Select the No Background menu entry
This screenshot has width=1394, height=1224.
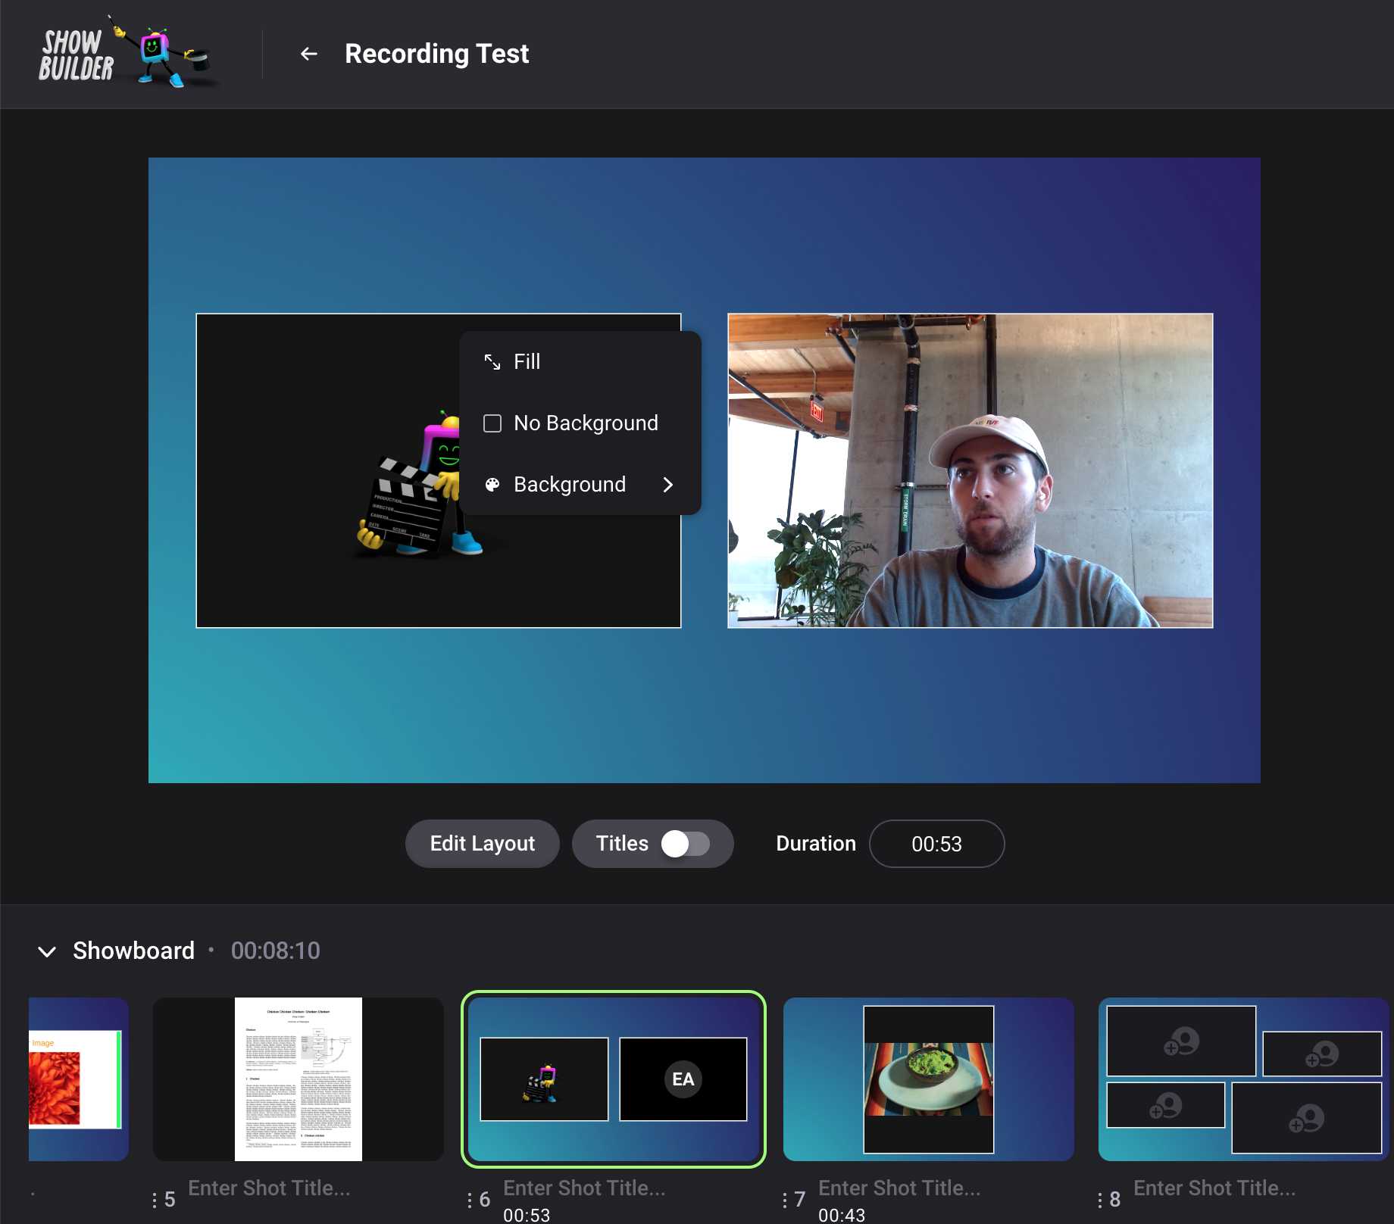(x=580, y=423)
